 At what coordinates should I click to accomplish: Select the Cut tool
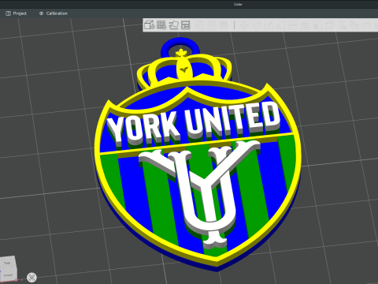[293, 25]
